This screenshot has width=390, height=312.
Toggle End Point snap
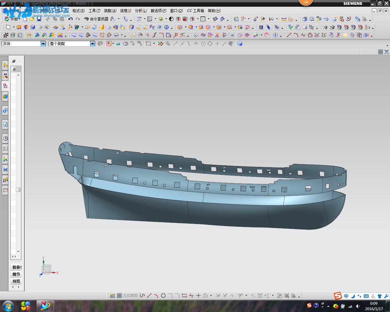(x=175, y=44)
